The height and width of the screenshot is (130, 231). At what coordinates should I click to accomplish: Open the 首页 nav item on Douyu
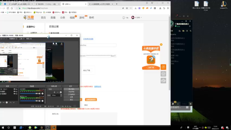43,18
